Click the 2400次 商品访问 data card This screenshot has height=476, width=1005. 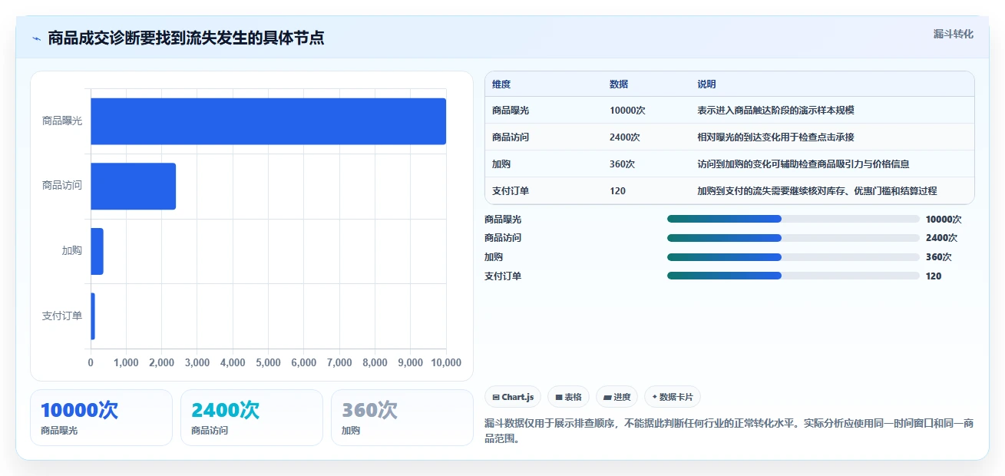(x=252, y=418)
